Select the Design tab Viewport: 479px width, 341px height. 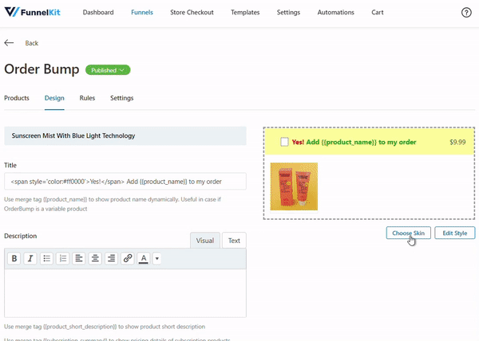tap(54, 98)
